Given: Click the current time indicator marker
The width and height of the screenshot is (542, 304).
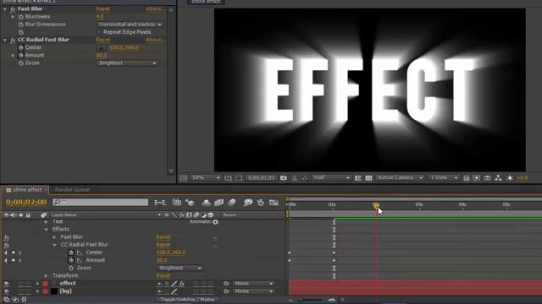Looking at the screenshot, I should pyautogui.click(x=376, y=206).
